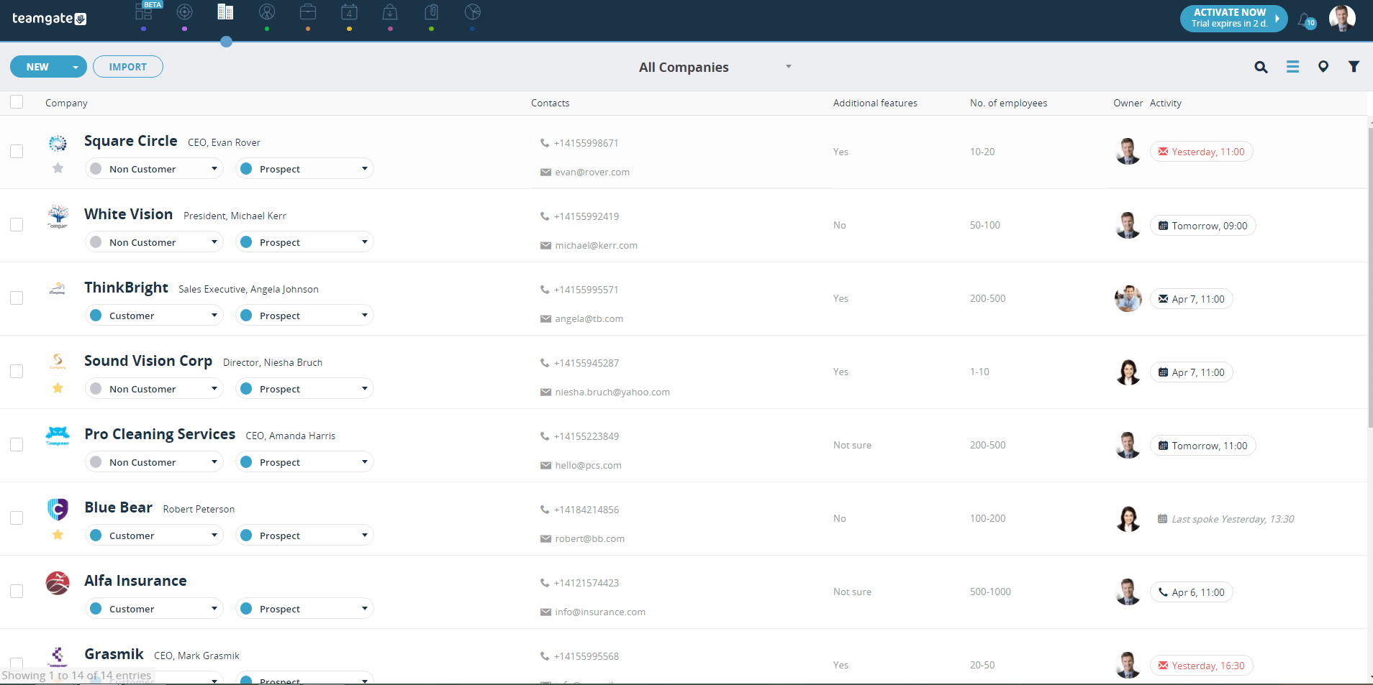
Task: Open the Deals briefcase icon
Action: (308, 12)
